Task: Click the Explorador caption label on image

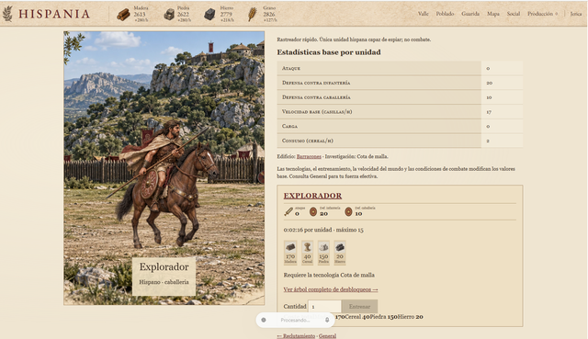Action: click(x=164, y=266)
